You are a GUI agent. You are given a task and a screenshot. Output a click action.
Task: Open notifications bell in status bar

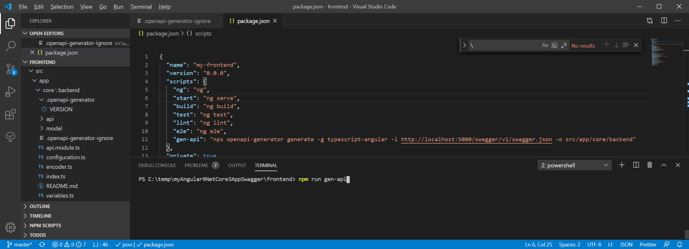(x=679, y=245)
